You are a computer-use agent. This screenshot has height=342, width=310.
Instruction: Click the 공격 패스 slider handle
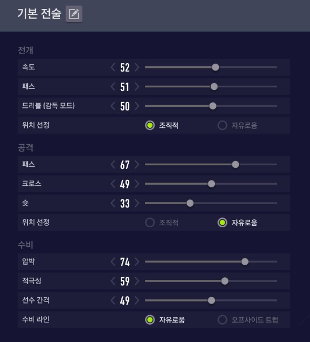tap(235, 165)
